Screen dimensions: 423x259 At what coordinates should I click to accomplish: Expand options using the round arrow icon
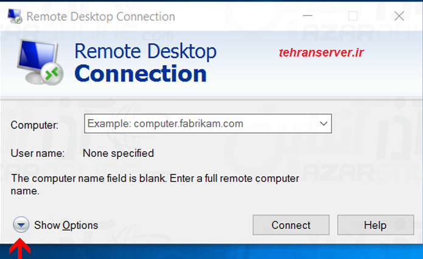tap(21, 226)
